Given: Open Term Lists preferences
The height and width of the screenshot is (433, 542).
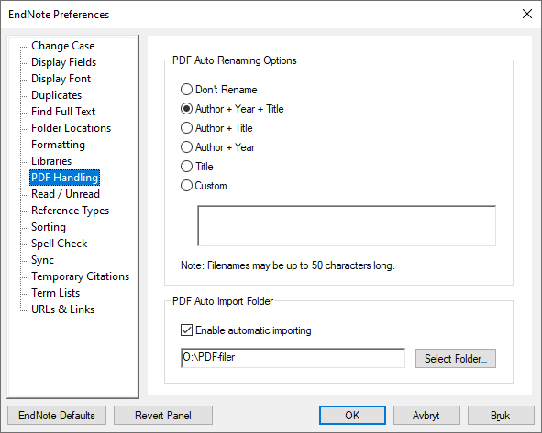Looking at the screenshot, I should tap(56, 293).
